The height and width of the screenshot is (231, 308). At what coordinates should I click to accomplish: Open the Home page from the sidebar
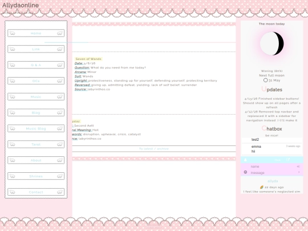[36, 33]
